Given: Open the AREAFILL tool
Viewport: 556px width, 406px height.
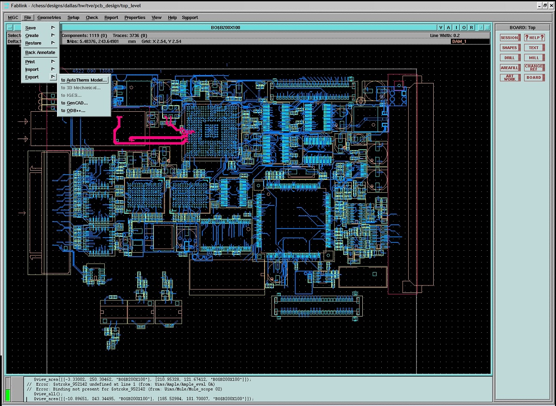Looking at the screenshot, I should (510, 67).
